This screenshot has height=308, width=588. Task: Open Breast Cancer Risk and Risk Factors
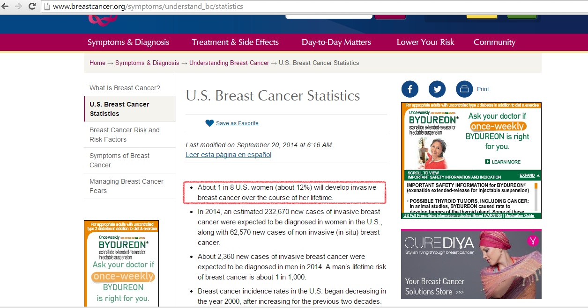pyautogui.click(x=125, y=135)
